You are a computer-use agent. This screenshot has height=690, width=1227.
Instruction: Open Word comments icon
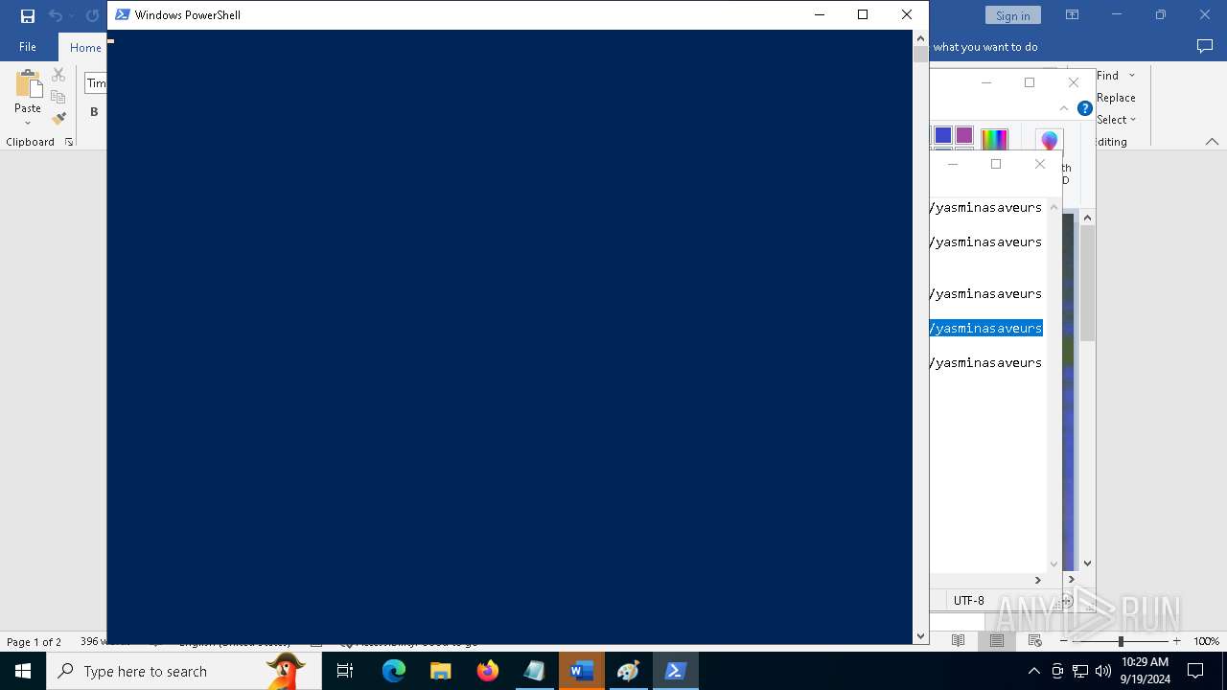click(x=1205, y=46)
